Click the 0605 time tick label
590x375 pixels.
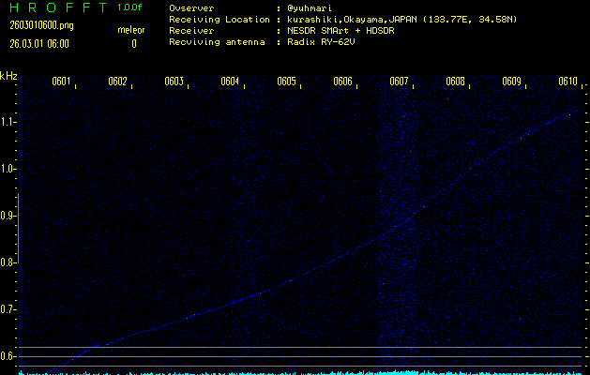tap(286, 82)
